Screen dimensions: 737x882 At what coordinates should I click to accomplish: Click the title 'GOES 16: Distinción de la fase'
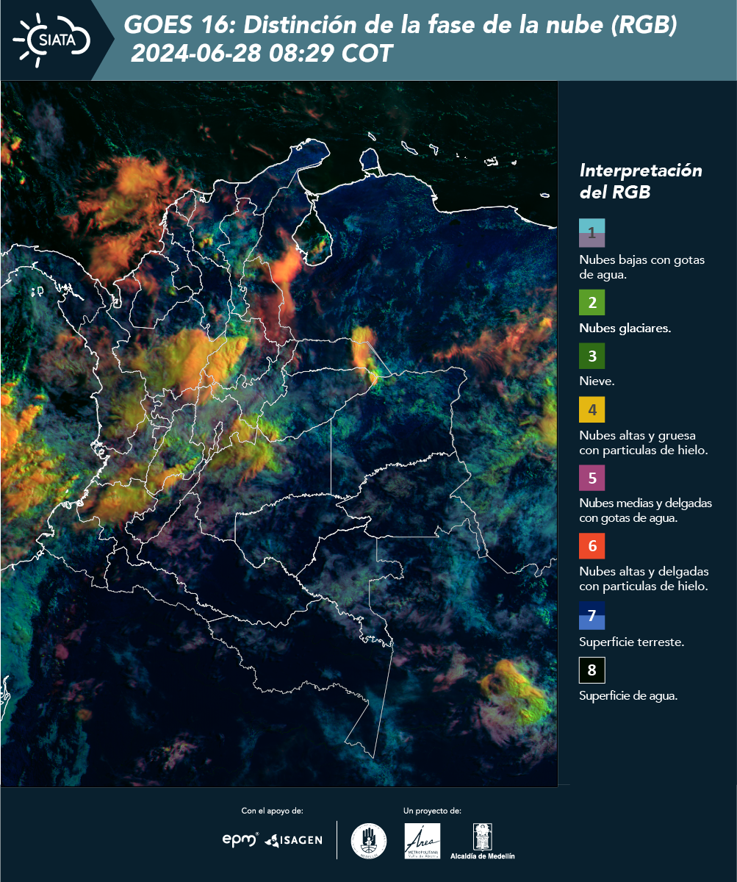[x=400, y=26]
